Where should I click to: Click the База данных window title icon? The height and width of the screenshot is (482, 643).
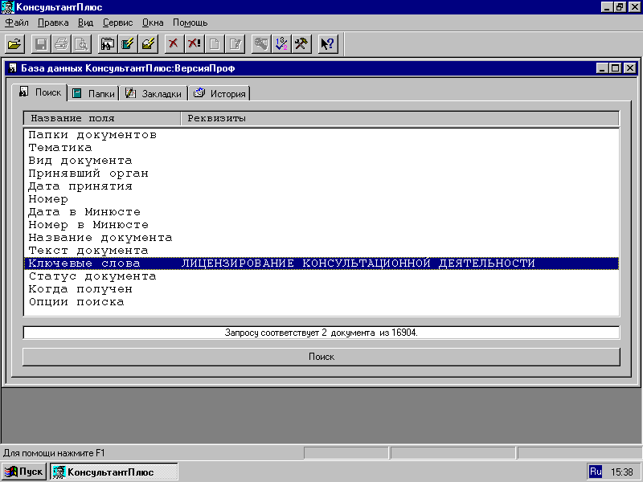13,68
